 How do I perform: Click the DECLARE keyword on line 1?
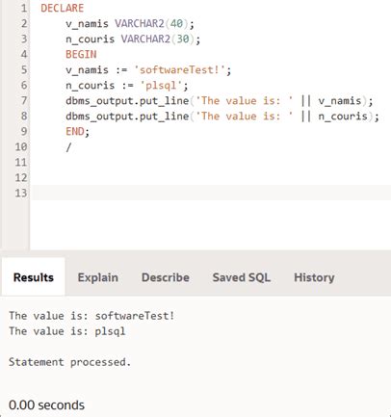coord(63,8)
